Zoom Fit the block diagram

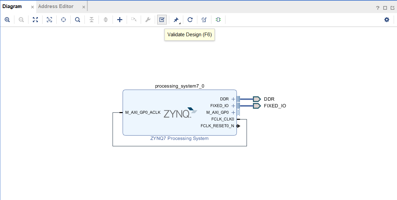pos(35,19)
